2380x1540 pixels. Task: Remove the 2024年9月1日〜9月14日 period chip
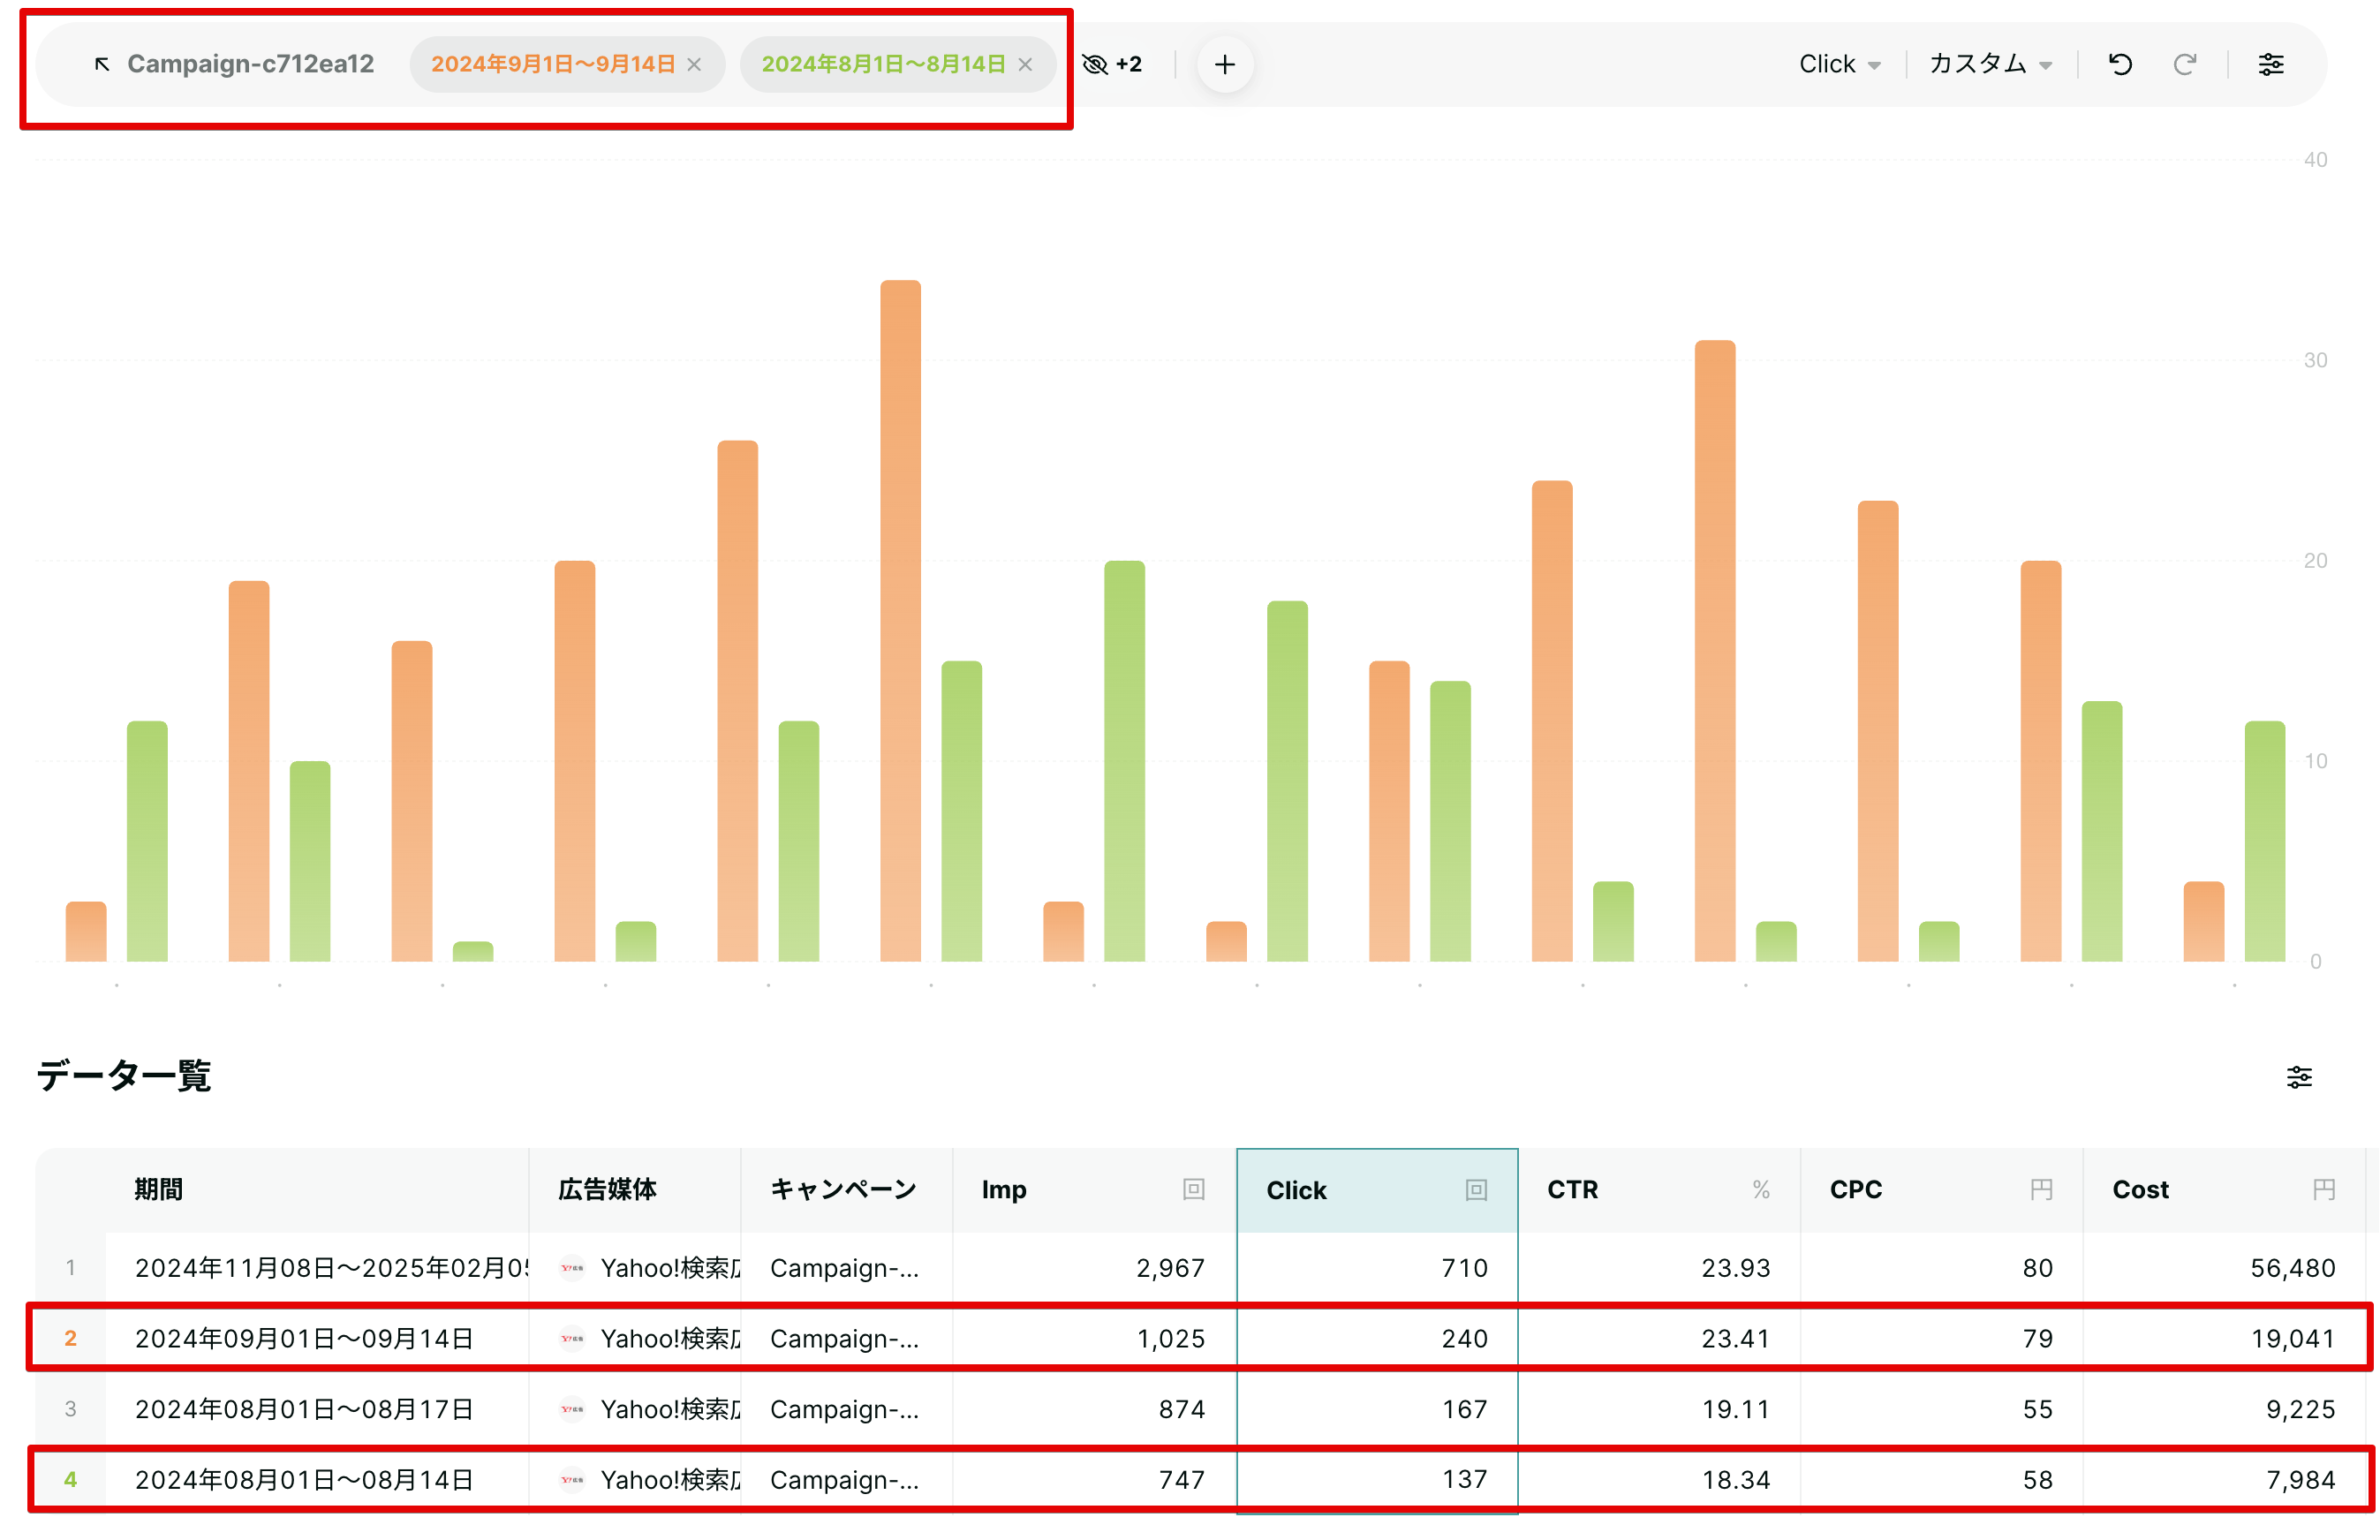pos(695,64)
